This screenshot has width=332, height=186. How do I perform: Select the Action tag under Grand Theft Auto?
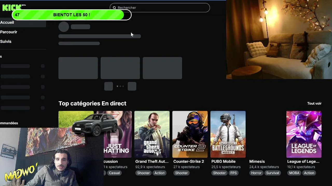click(160, 173)
